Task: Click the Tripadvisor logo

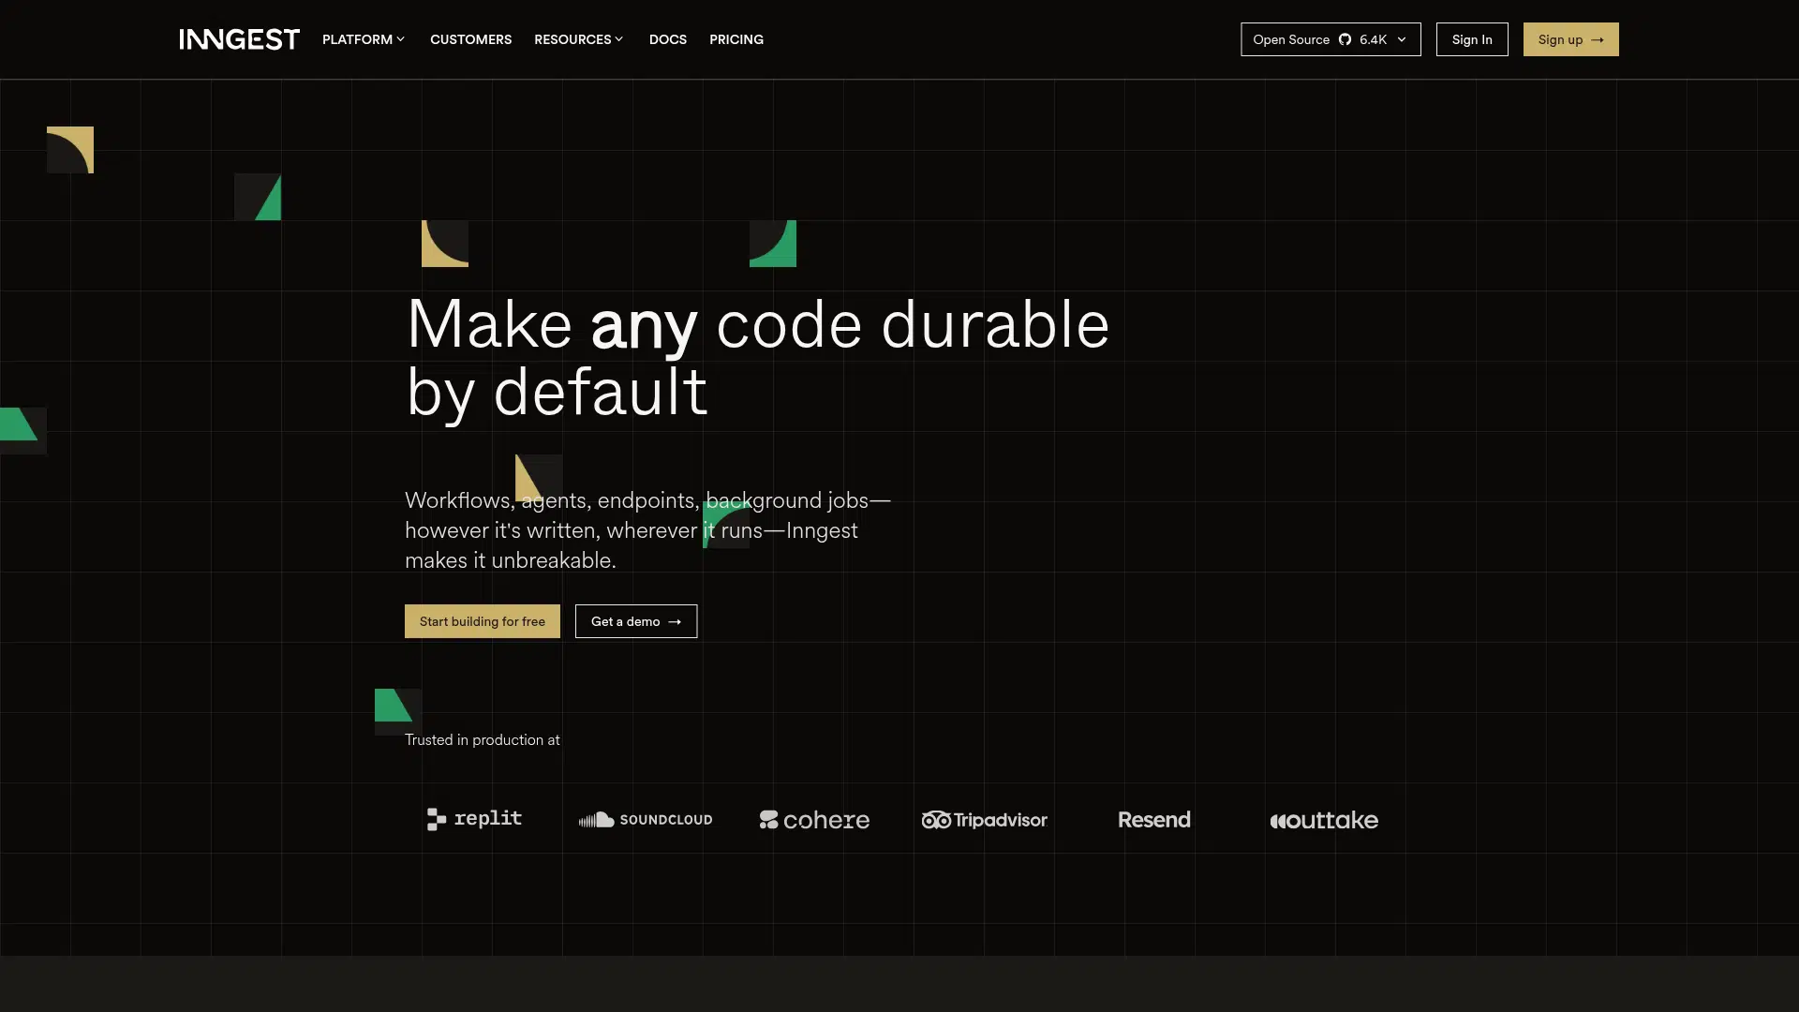Action: point(984,820)
